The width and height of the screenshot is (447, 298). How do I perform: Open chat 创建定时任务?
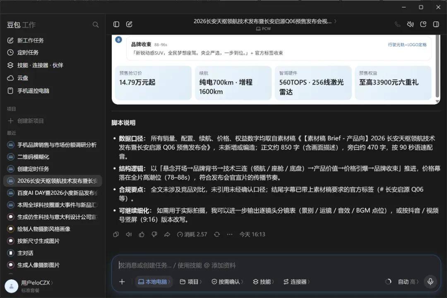click(x=53, y=169)
